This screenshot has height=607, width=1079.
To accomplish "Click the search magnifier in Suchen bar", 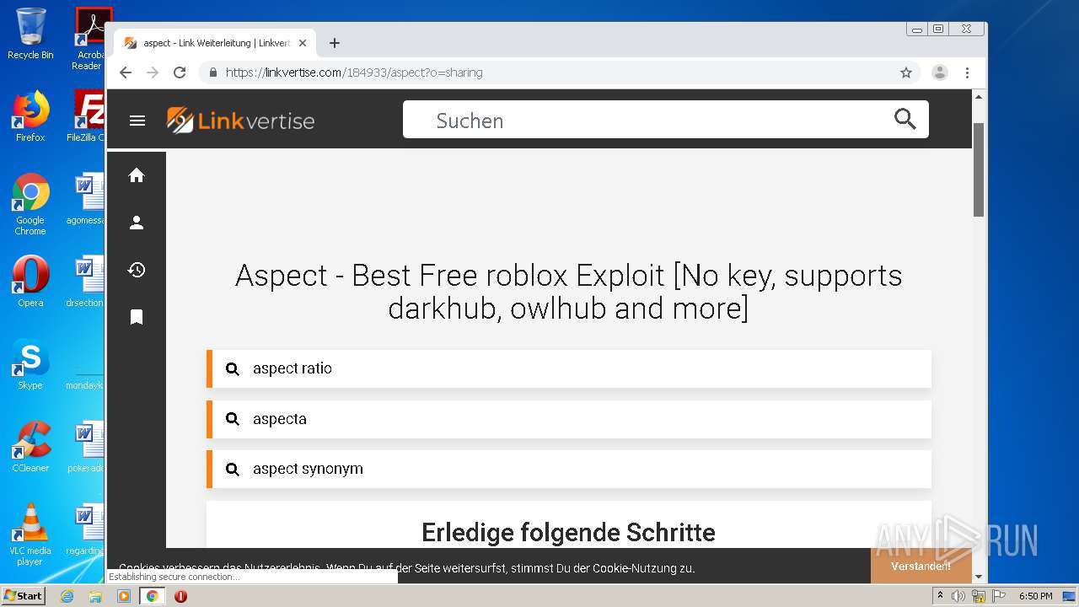I will [905, 119].
